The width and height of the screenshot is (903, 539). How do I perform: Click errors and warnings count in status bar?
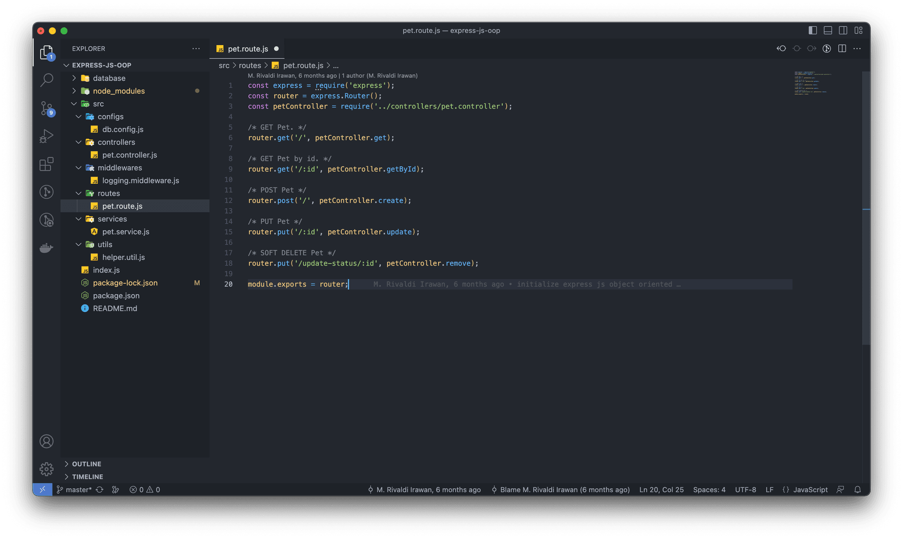click(145, 490)
